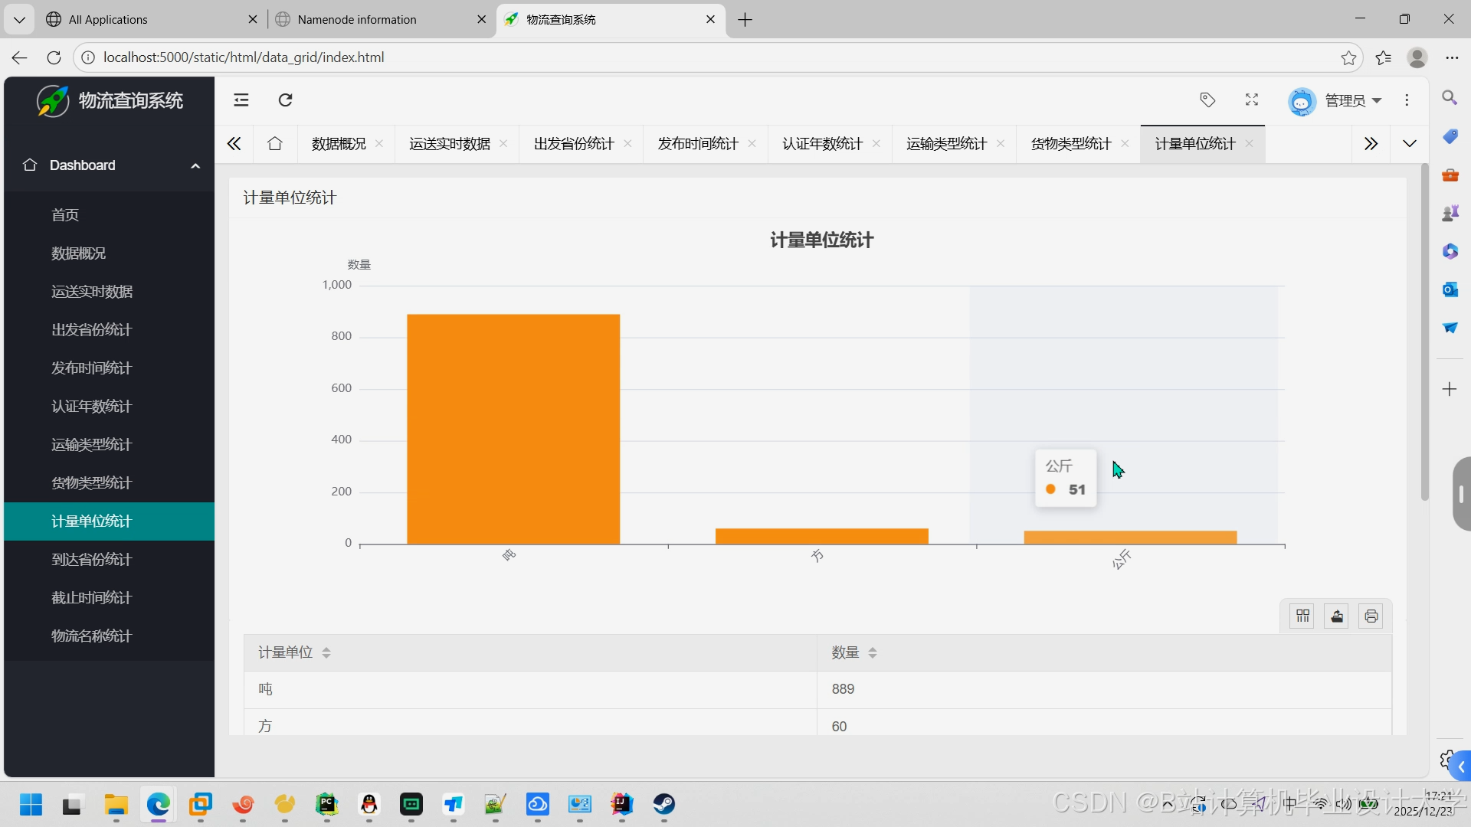
Task: Sort by 计量单位 column arrows
Action: click(x=326, y=653)
